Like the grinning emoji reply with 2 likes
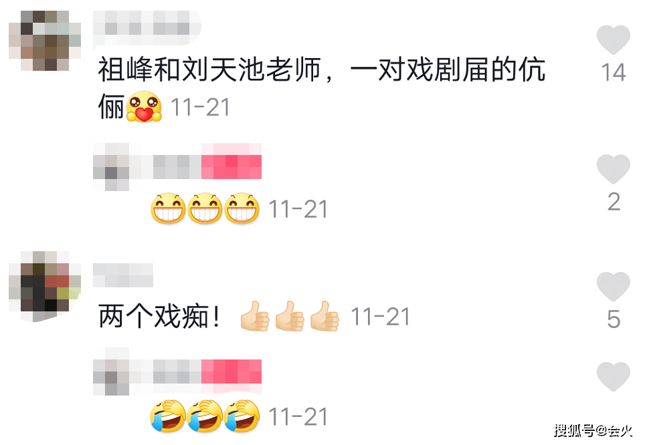This screenshot has height=445, width=647. (x=613, y=169)
